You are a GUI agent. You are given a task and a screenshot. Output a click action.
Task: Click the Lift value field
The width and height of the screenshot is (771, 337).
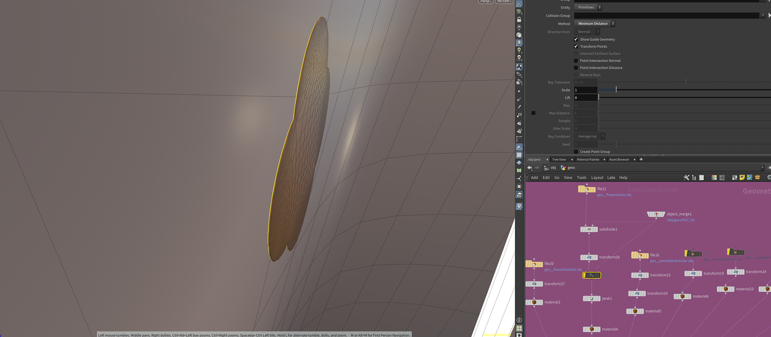(585, 97)
